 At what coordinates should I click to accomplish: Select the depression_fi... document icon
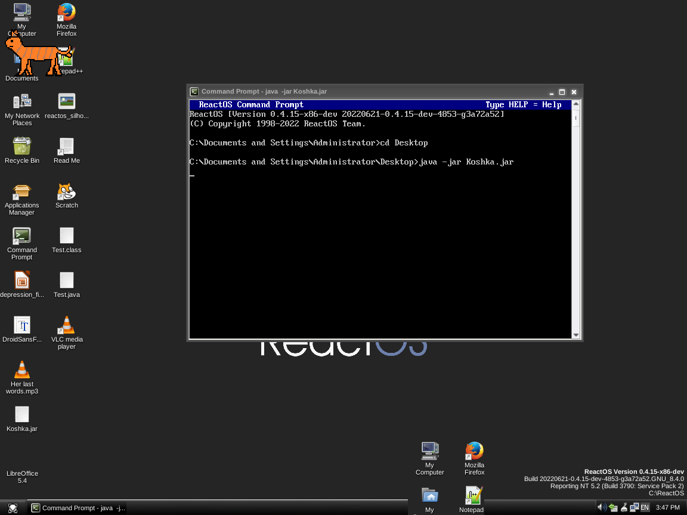click(22, 281)
